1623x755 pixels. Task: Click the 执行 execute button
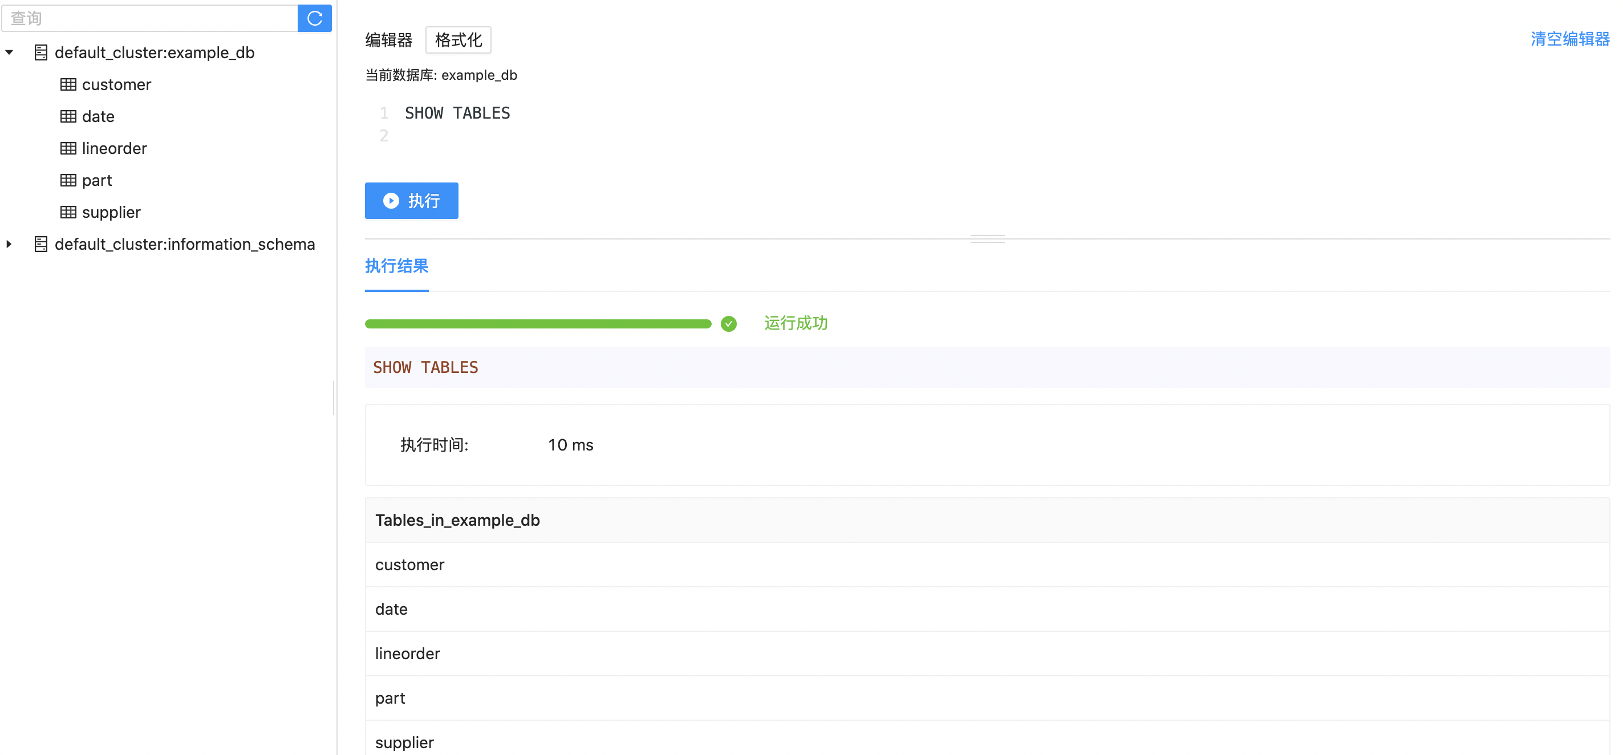pos(411,200)
